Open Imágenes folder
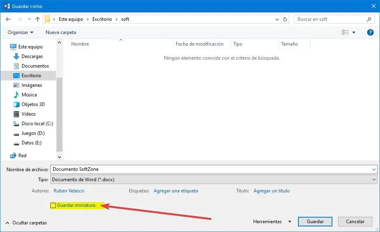The height and width of the screenshot is (232, 380). pos(28,85)
